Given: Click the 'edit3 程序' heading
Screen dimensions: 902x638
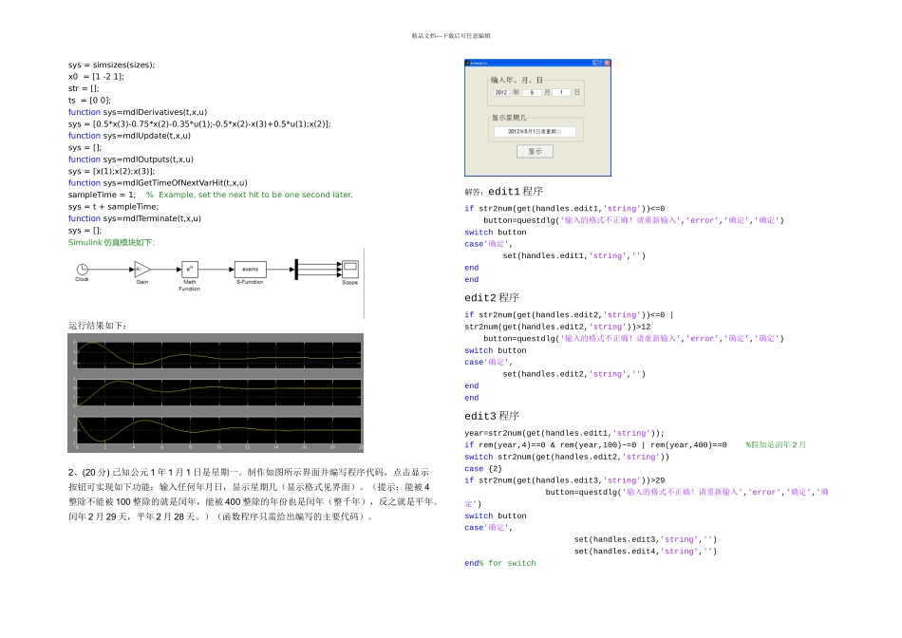Looking at the screenshot, I should pyautogui.click(x=492, y=416).
